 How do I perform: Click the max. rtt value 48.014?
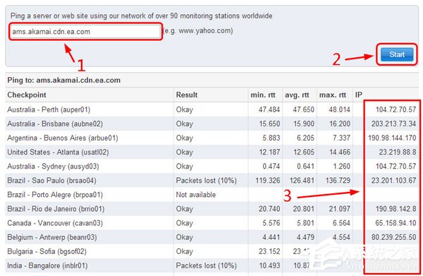tap(339, 109)
